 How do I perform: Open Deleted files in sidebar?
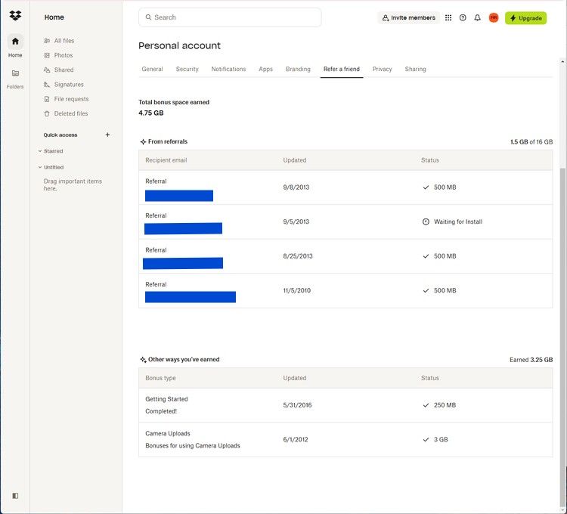pyautogui.click(x=70, y=113)
